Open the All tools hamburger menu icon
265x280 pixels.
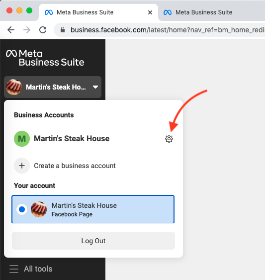14,269
